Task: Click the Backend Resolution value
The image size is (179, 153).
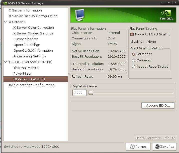Action: [117, 69]
